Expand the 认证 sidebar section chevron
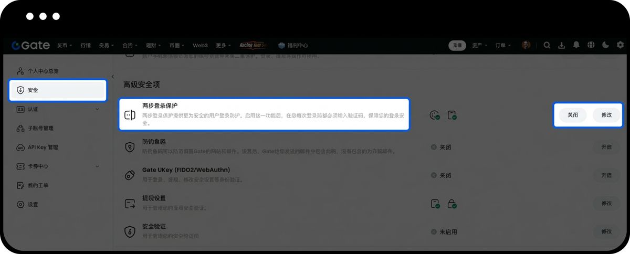 [98, 109]
